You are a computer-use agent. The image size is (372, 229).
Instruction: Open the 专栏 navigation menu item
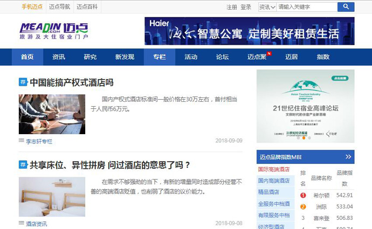click(x=160, y=57)
